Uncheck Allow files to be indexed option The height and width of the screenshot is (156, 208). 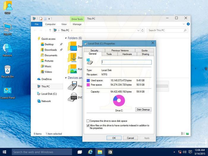click(x=88, y=126)
